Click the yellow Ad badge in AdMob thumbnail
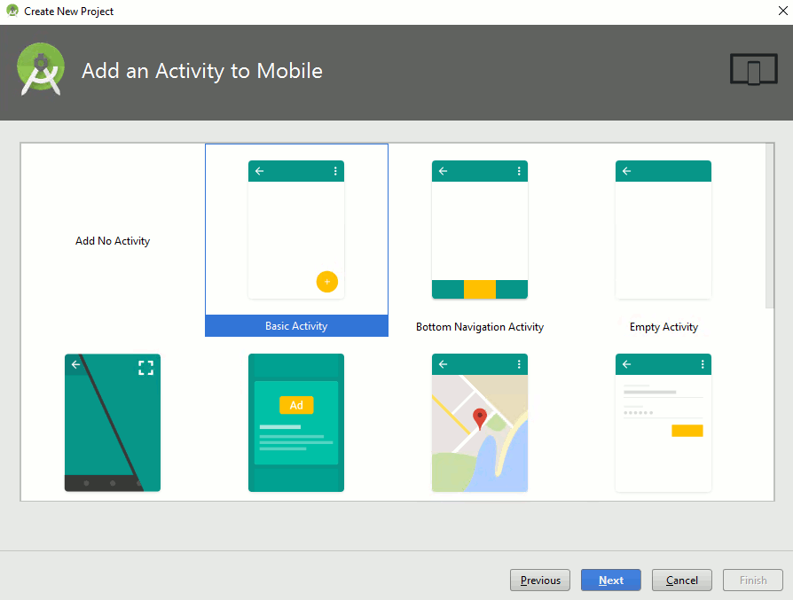Viewport: 793px width, 600px height. click(296, 405)
